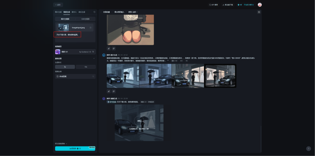Screen dimensions: 315x156
Task: Delete the ImageInput.jpeg uploaded image
Action: [x=91, y=28]
